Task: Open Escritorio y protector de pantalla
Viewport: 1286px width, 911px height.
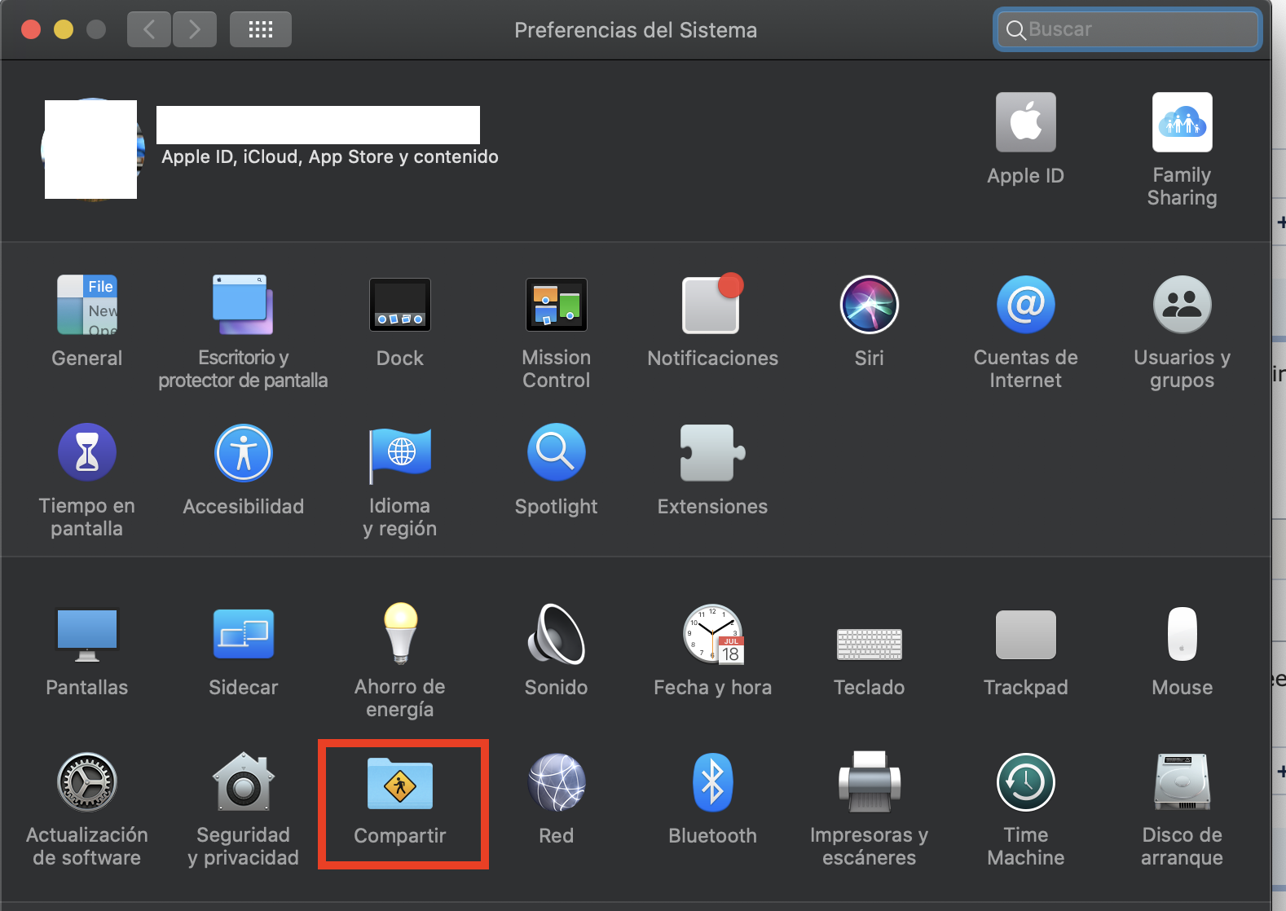Action: 243,305
